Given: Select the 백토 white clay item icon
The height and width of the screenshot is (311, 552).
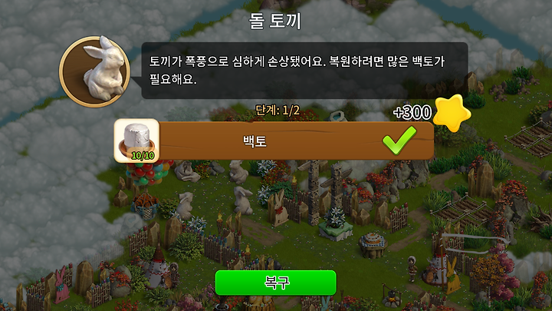Looking at the screenshot, I should (x=136, y=141).
